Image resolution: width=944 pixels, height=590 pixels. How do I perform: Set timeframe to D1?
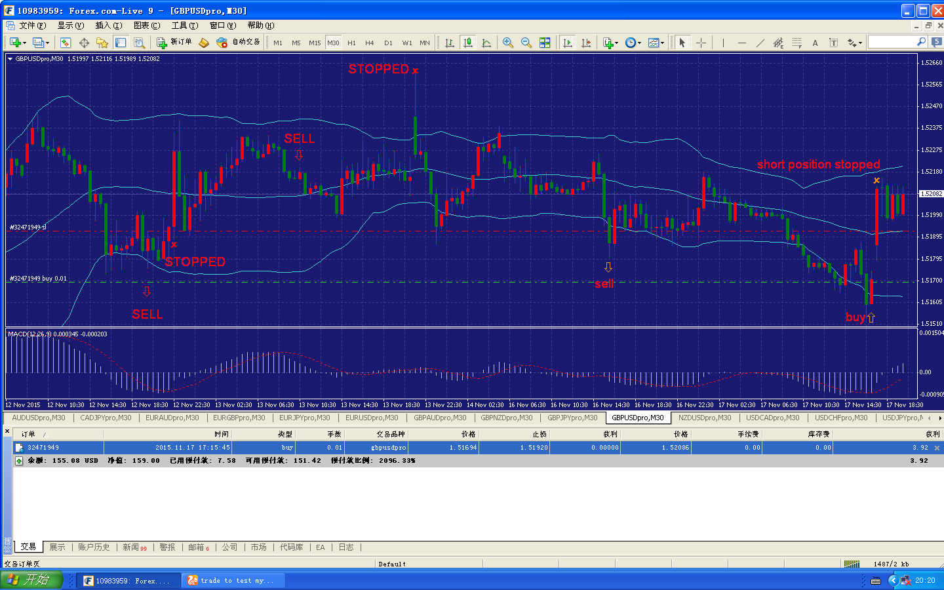[388, 43]
